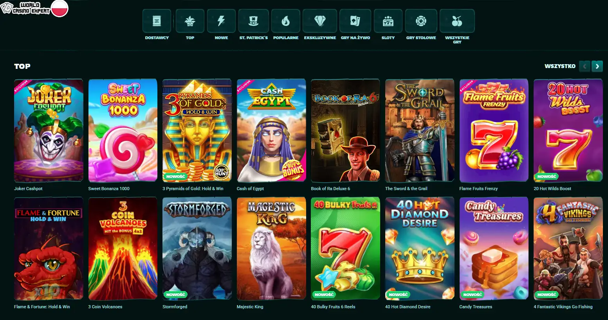Open the Candy Treasures thumbnail
The width and height of the screenshot is (608, 320).
[494, 249]
